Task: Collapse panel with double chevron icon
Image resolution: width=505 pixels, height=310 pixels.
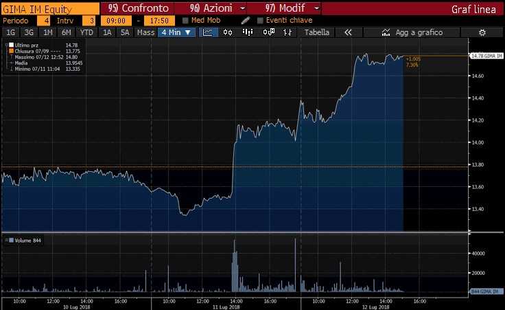Action: click(348, 32)
